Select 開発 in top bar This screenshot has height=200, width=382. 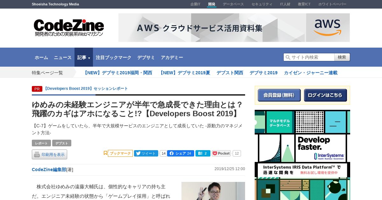click(x=212, y=4)
